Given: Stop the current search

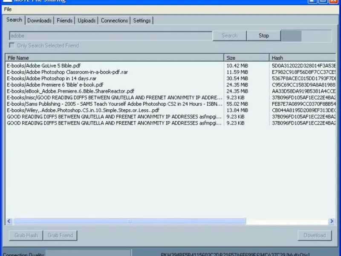Looking at the screenshot, I should 263,36.
